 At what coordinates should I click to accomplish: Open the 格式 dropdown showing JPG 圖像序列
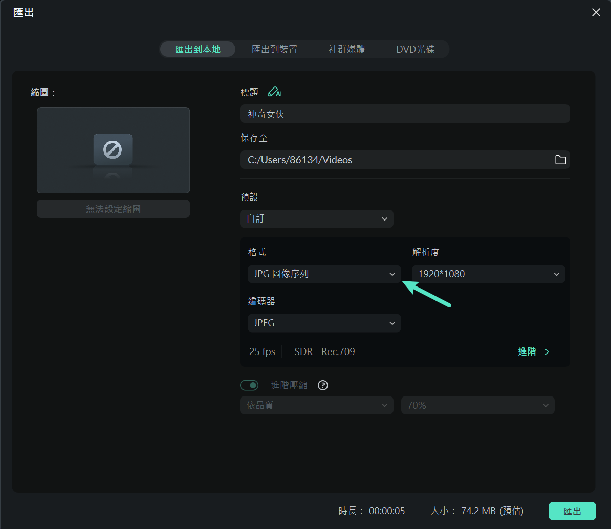click(324, 274)
